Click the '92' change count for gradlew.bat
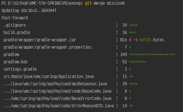This screenshot has width=183, height=112. [125, 62]
